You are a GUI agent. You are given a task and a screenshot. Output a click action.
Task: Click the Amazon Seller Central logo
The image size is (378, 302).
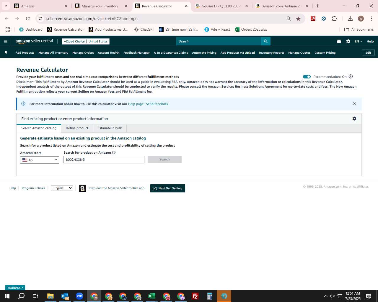[x=34, y=41]
